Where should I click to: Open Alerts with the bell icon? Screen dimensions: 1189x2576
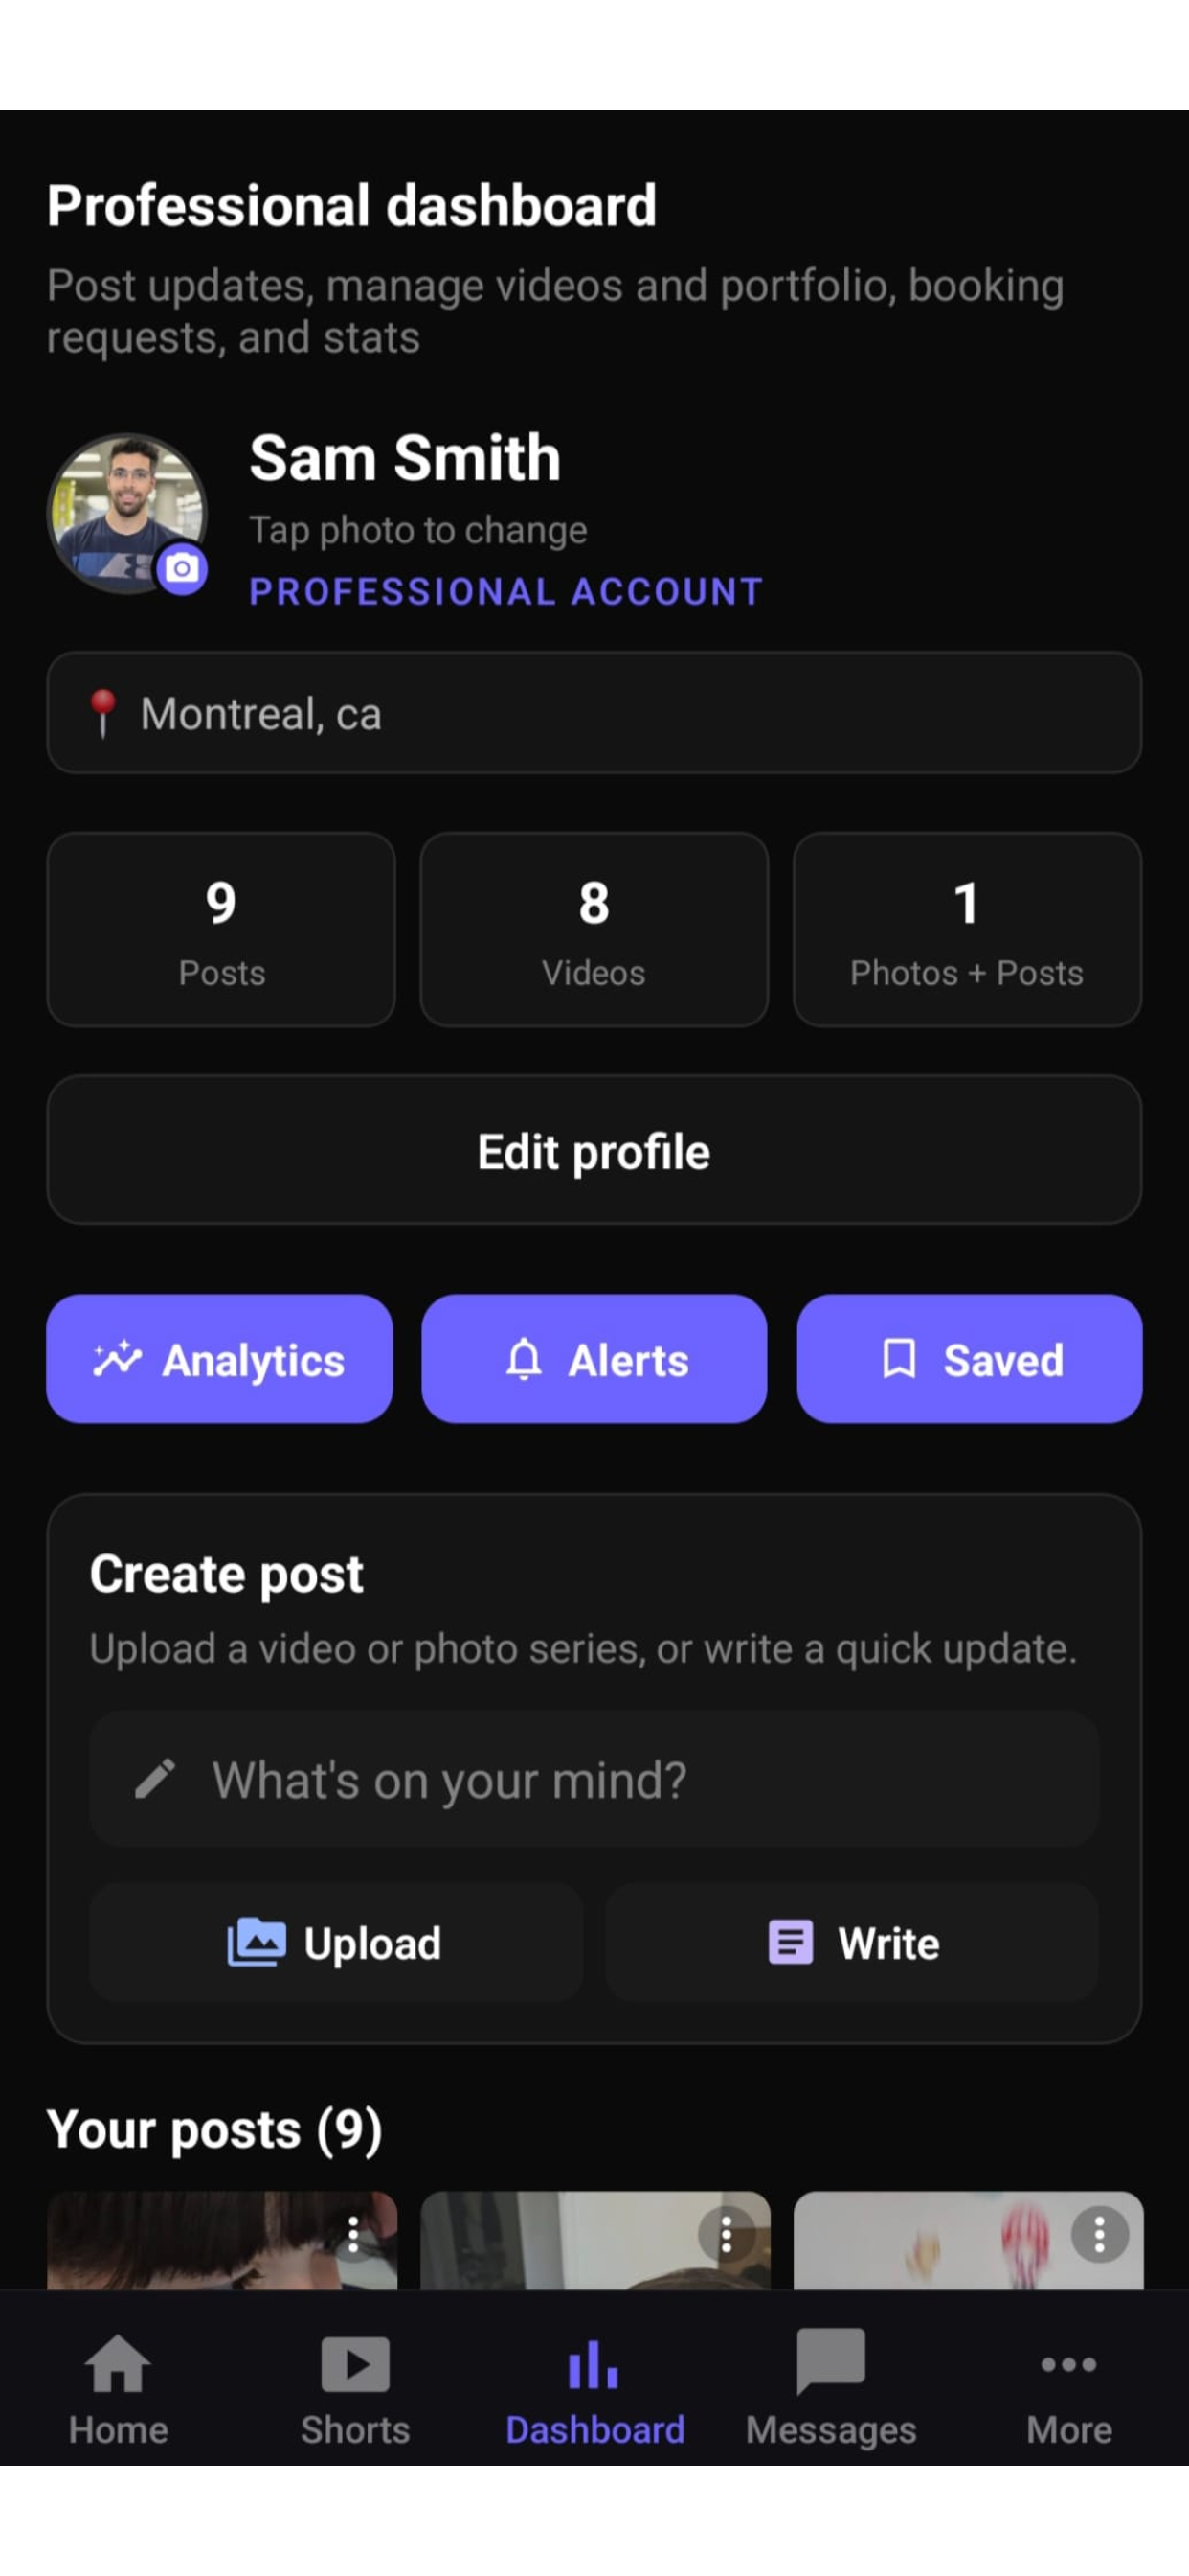pos(594,1359)
